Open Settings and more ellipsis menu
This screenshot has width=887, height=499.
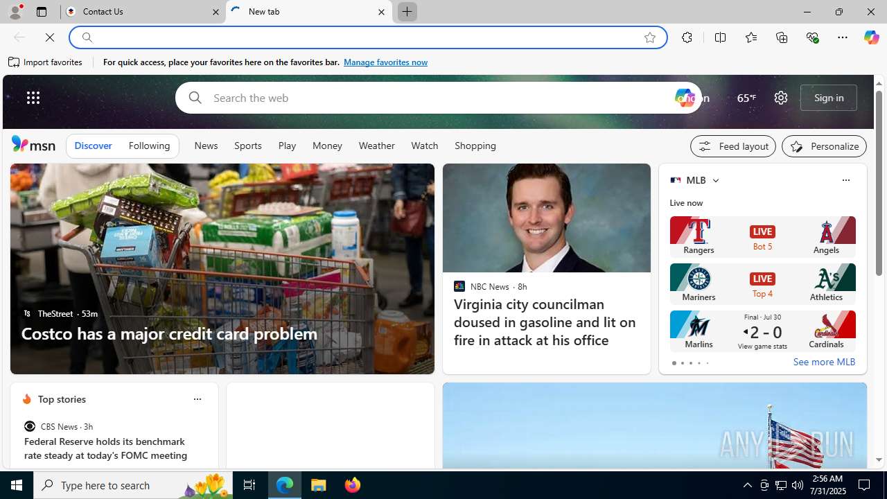(843, 37)
